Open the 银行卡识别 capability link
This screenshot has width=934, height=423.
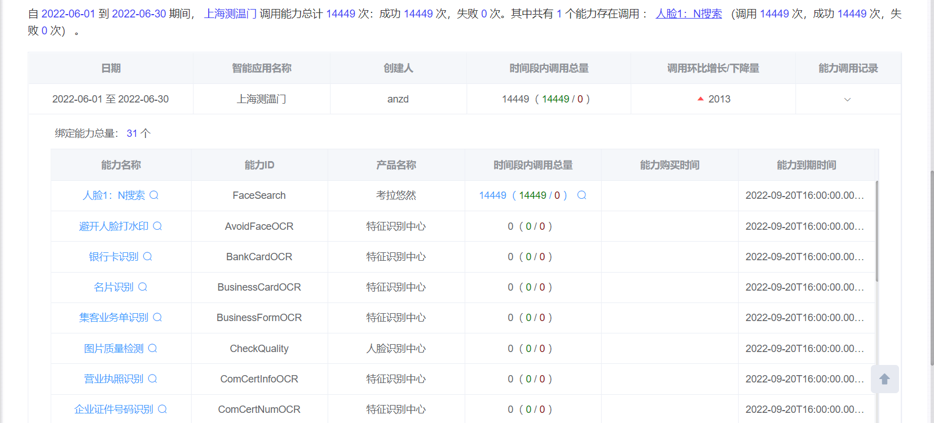113,256
